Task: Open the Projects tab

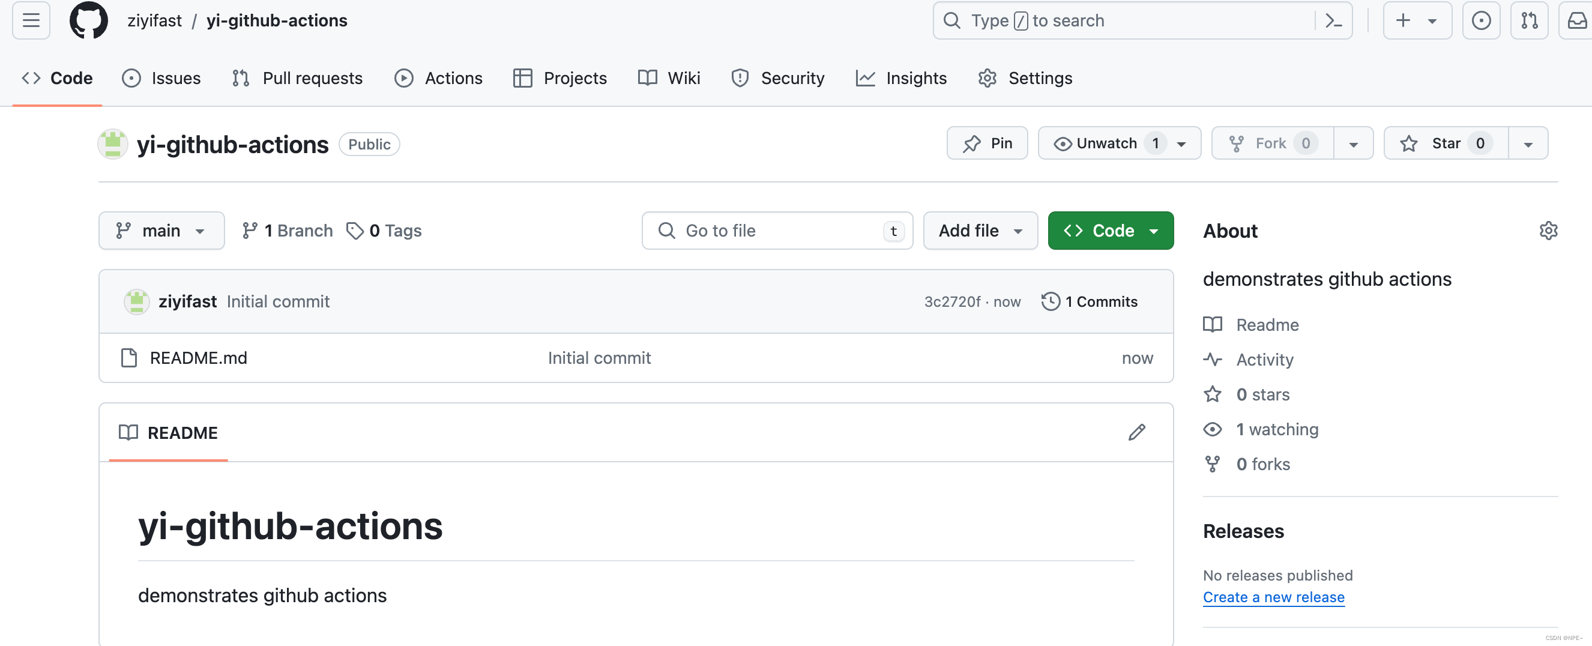Action: 560,79
